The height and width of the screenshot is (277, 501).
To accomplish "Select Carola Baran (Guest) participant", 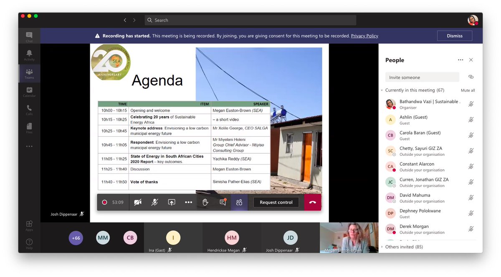I will pyautogui.click(x=430, y=135).
